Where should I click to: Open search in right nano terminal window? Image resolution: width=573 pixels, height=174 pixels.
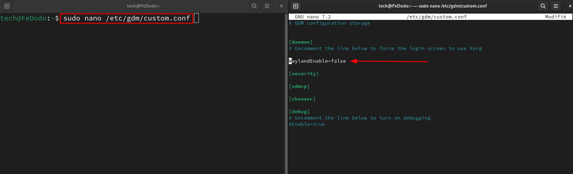pyautogui.click(x=543, y=6)
